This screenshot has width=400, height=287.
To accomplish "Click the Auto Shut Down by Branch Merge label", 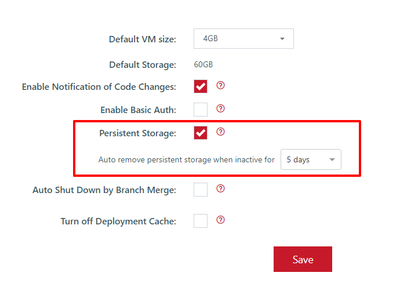I will pos(104,190).
